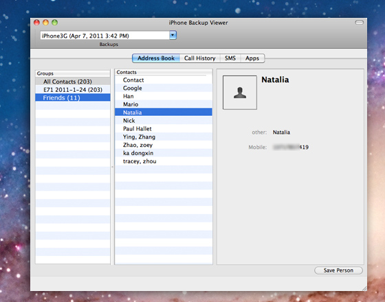Select the Google contact
The width and height of the screenshot is (385, 302).
click(x=164, y=88)
